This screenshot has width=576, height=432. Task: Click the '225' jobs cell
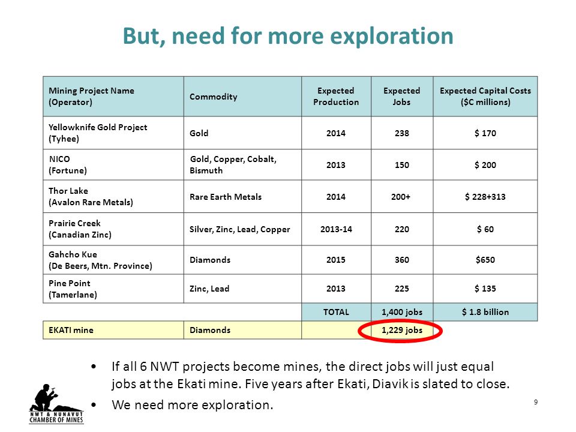tap(402, 289)
